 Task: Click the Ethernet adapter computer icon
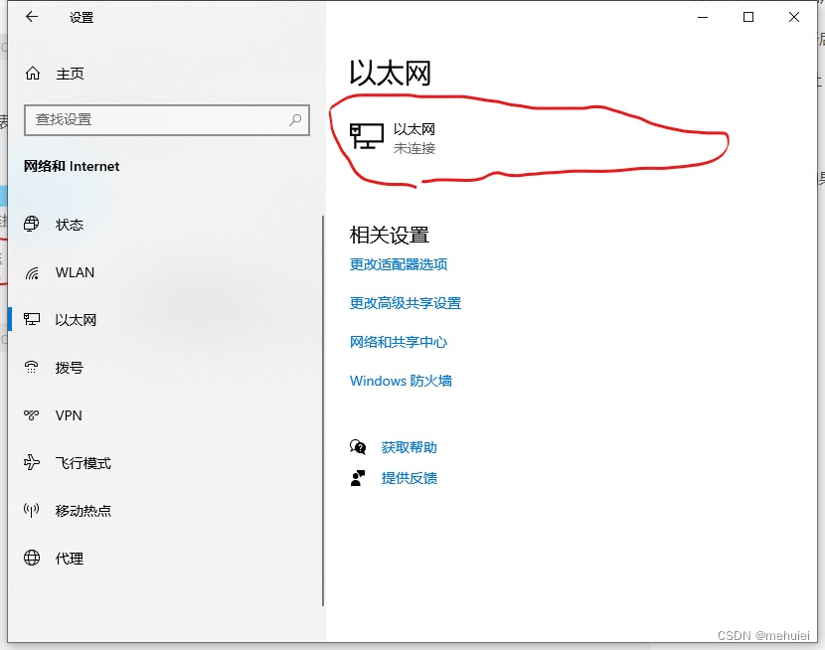(x=367, y=136)
